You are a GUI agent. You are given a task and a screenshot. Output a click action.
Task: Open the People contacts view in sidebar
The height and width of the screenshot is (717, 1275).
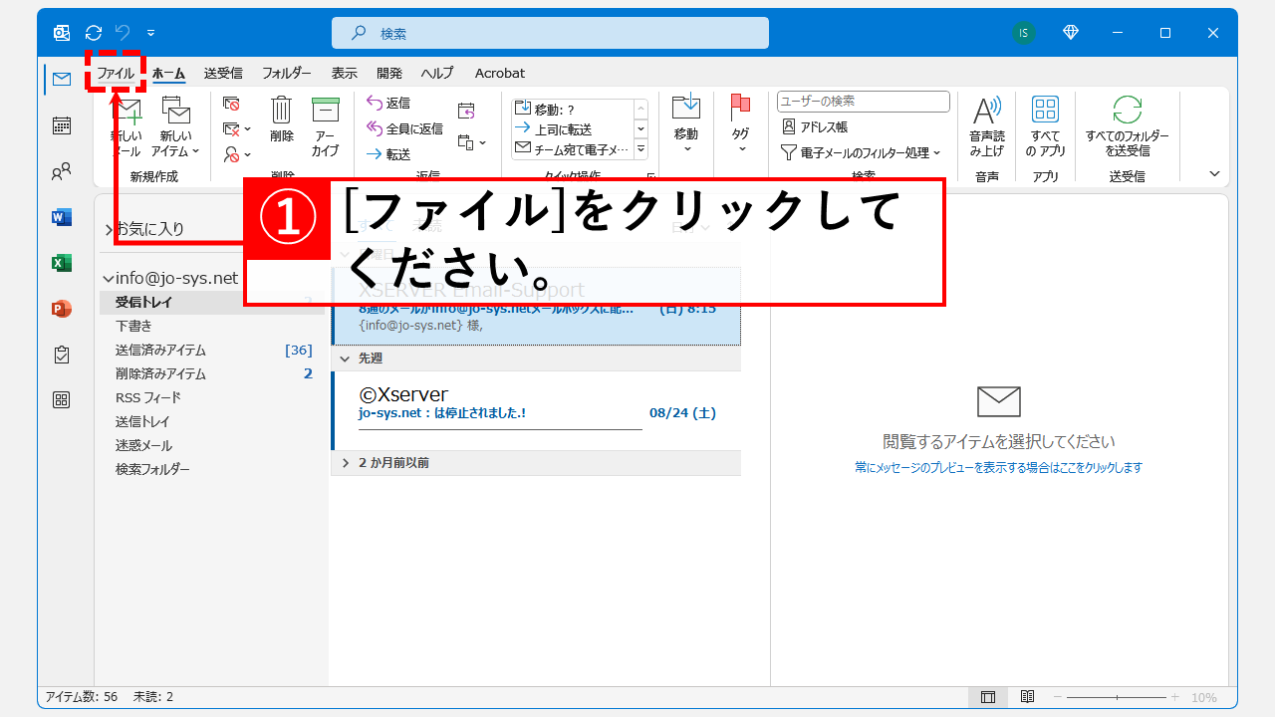(62, 171)
